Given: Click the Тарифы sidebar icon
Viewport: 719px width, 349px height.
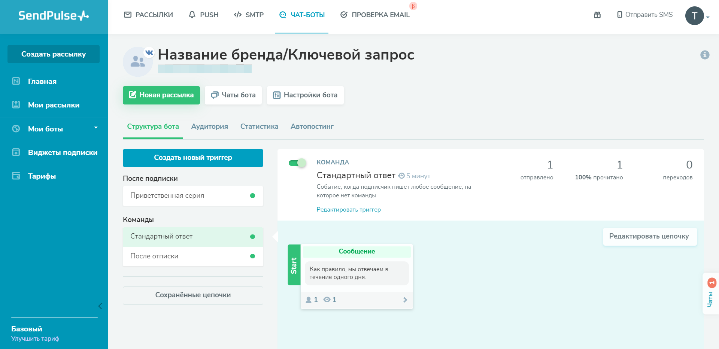Looking at the screenshot, I should click(16, 176).
